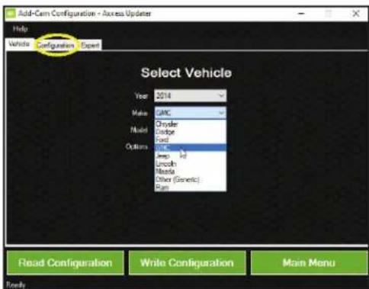
Task: Close the Add-Cam Configuration window
Action: pos(356,14)
